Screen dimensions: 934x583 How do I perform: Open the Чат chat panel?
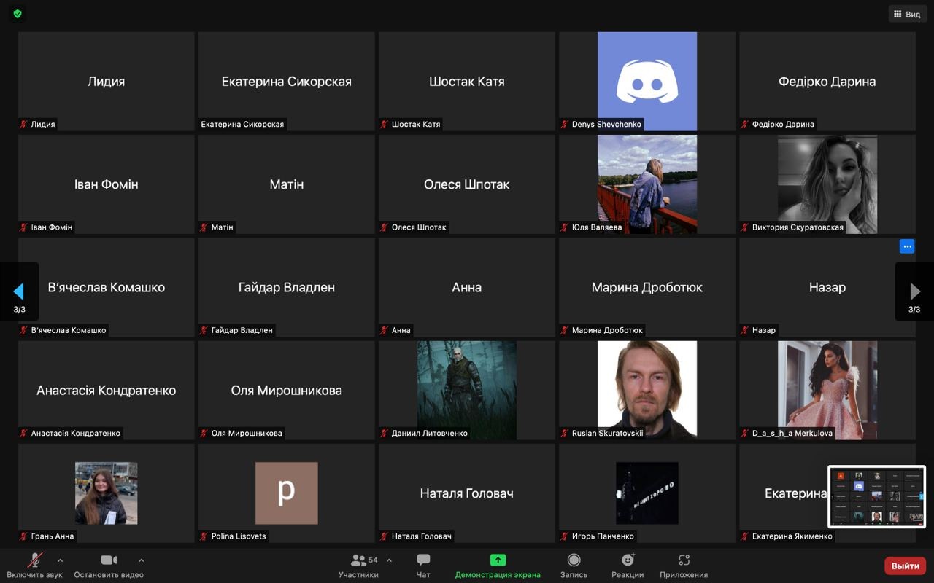tap(423, 566)
